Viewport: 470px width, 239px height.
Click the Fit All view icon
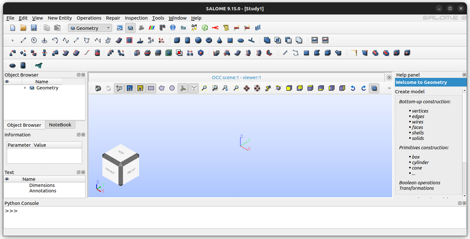click(x=204, y=88)
